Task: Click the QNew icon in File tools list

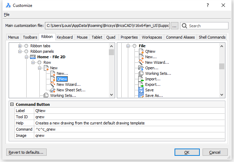Action: (x=141, y=51)
